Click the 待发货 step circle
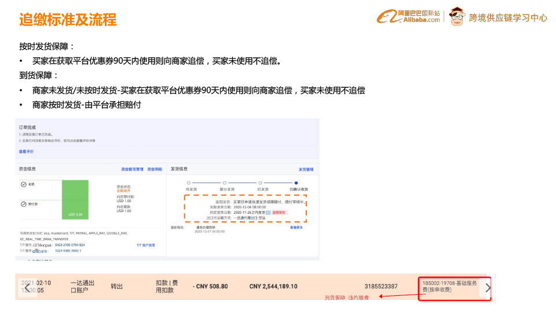This screenshot has width=556, height=312. pos(189,183)
